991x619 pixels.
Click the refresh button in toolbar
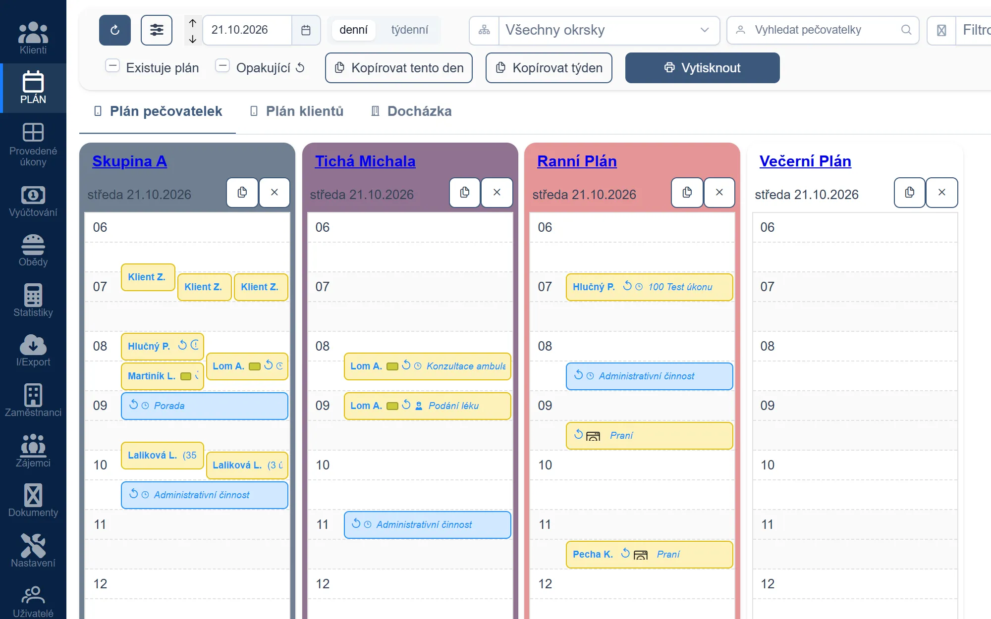[115, 30]
